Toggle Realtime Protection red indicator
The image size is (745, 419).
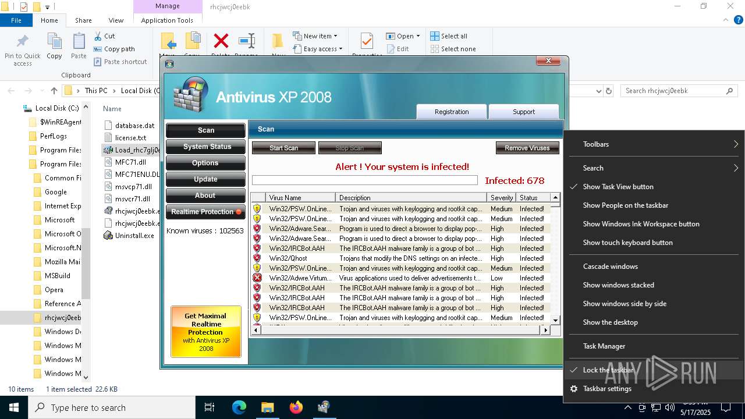coord(238,212)
